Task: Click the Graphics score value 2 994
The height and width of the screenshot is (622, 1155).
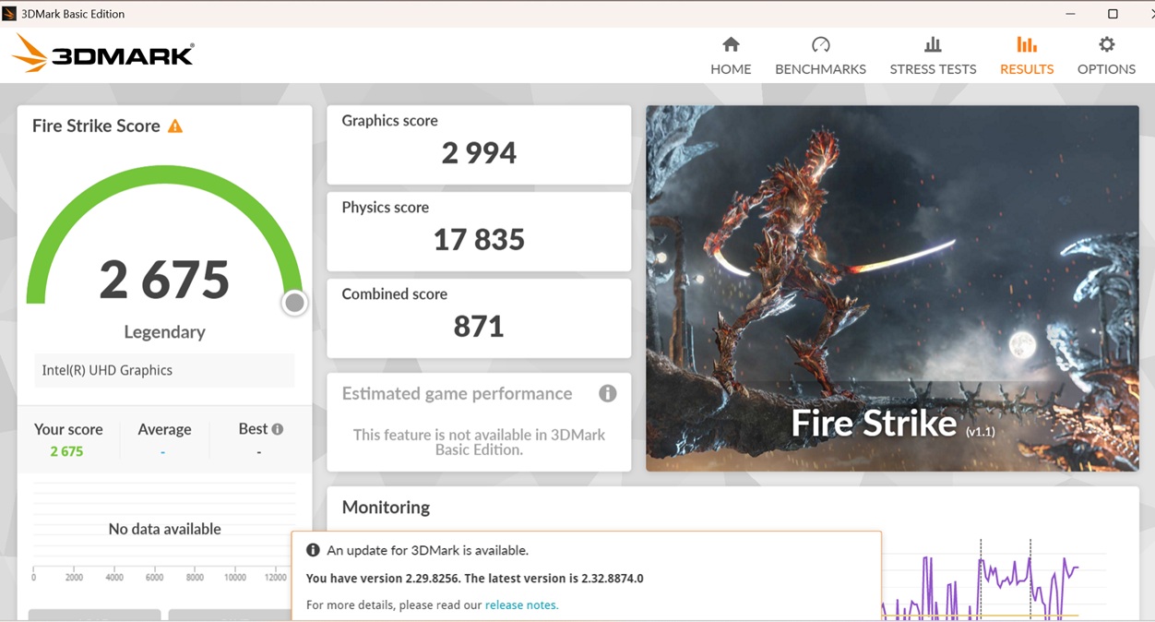Action: pyautogui.click(x=479, y=152)
